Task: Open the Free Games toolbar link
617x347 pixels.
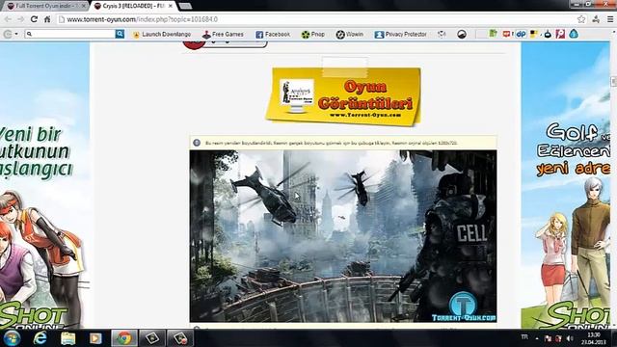Action: coord(223,35)
